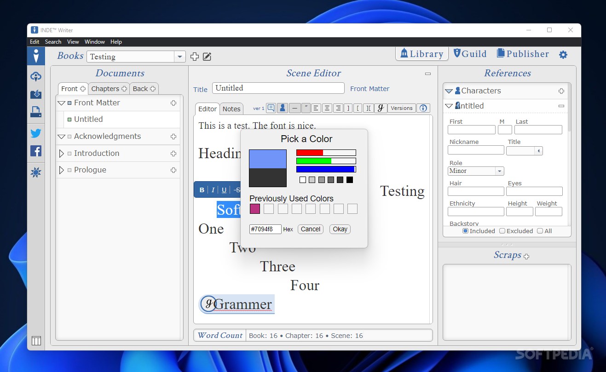Select the Excluded radio button
606x372 pixels.
coord(502,231)
